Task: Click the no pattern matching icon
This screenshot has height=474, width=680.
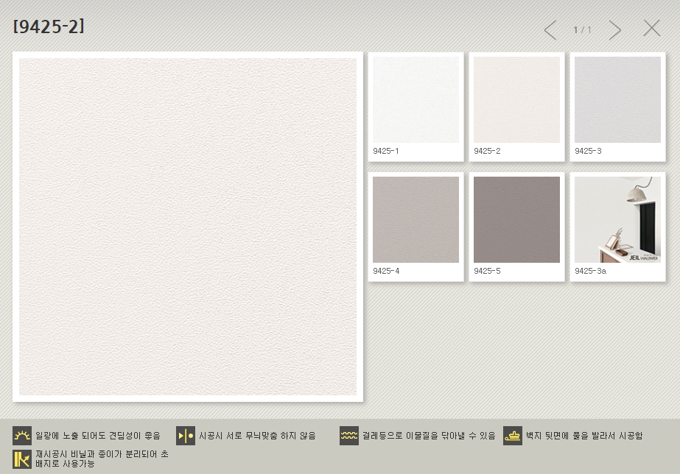Action: (186, 436)
